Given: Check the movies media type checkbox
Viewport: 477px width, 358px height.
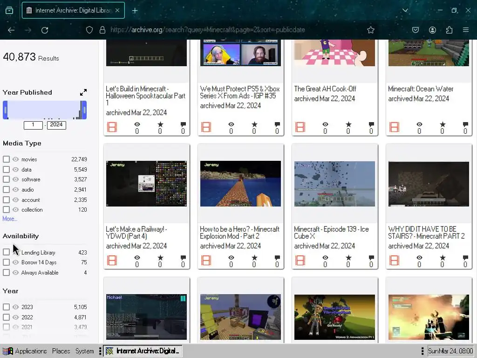Looking at the screenshot, I should click(x=6, y=159).
